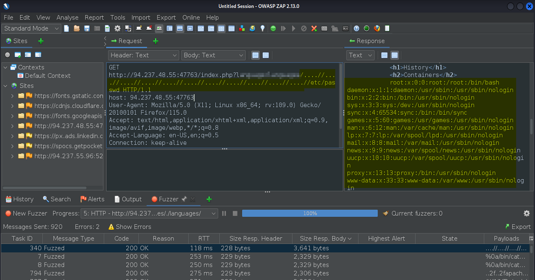The width and height of the screenshot is (535, 280).
Task: Open the Body: Text view dropdown
Action: tap(213, 55)
